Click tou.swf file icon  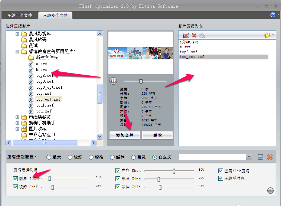coord(31,111)
